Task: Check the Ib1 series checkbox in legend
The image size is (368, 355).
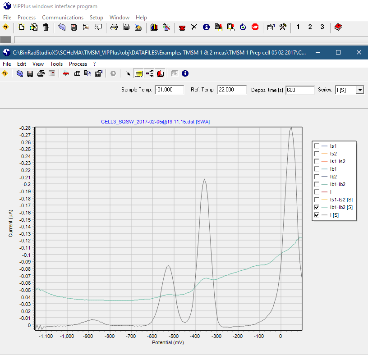Action: (317, 169)
